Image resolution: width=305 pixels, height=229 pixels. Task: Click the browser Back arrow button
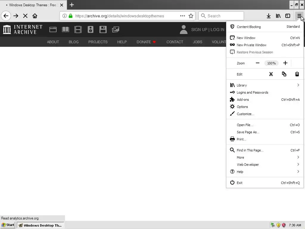coord(6,16)
